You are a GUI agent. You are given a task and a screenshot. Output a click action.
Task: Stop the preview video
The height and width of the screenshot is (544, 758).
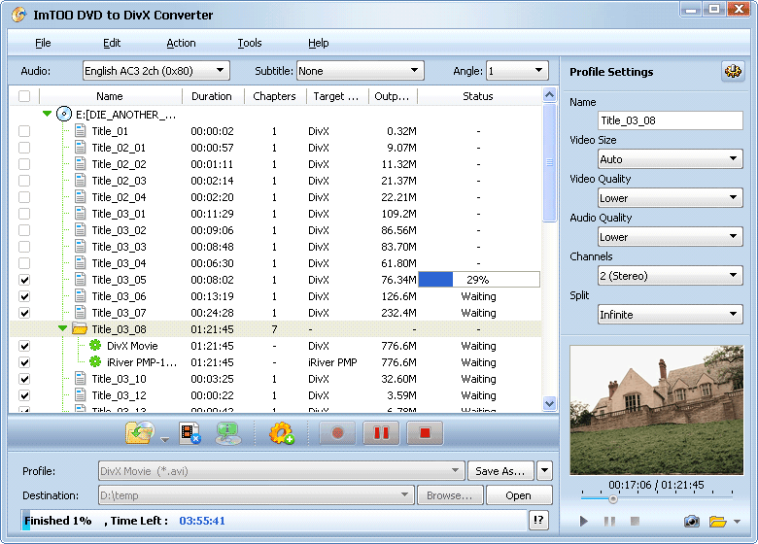click(x=636, y=521)
